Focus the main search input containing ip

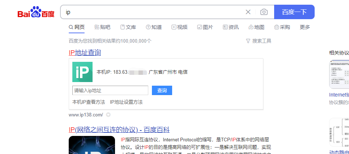click(154, 12)
